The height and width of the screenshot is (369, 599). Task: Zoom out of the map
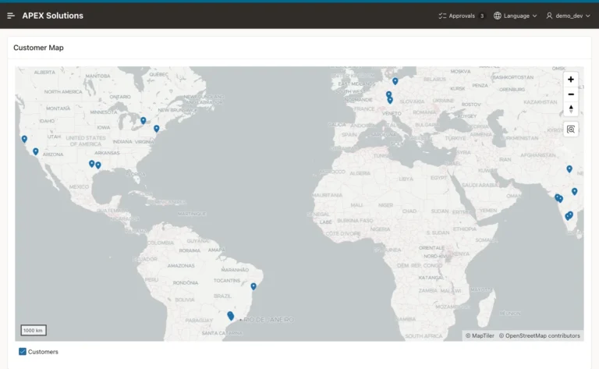tap(571, 94)
